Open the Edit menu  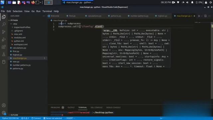click(x=9, y=11)
